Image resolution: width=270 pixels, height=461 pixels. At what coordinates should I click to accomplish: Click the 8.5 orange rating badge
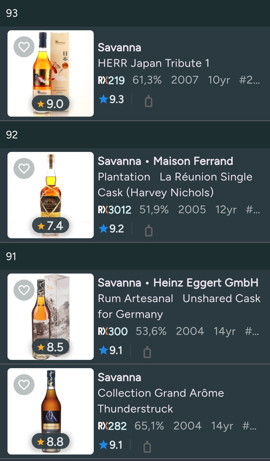(x=50, y=347)
